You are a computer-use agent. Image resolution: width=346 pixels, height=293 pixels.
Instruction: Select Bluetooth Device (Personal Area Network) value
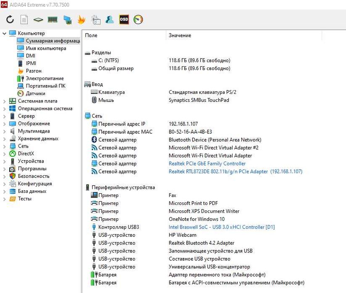tap(215, 140)
